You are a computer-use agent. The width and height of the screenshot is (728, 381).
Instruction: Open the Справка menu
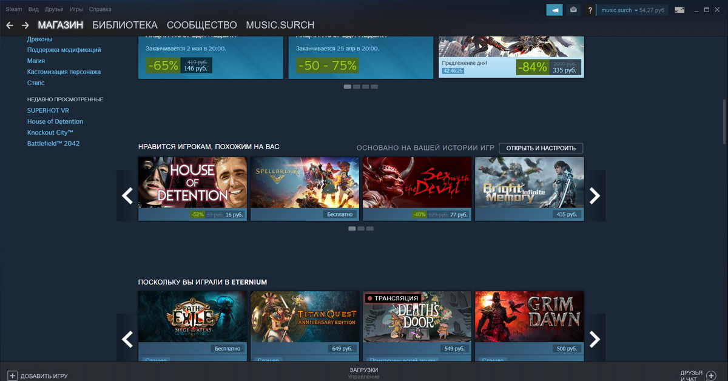[100, 10]
